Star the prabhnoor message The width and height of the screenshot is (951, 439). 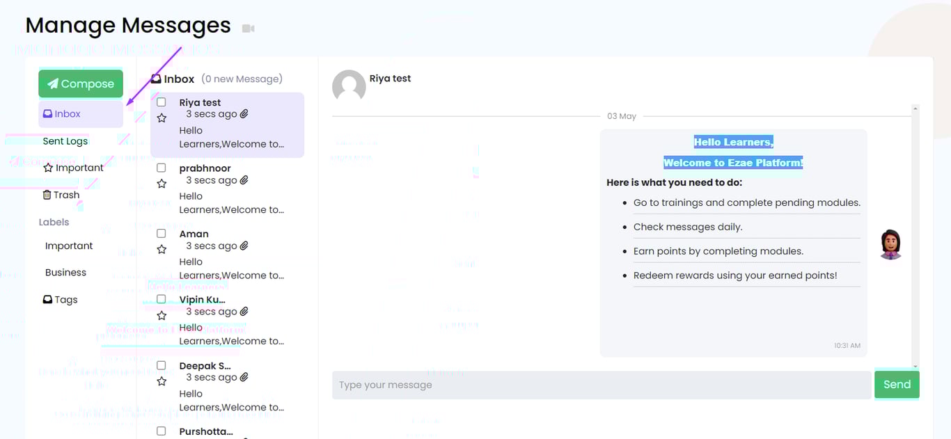coord(162,184)
